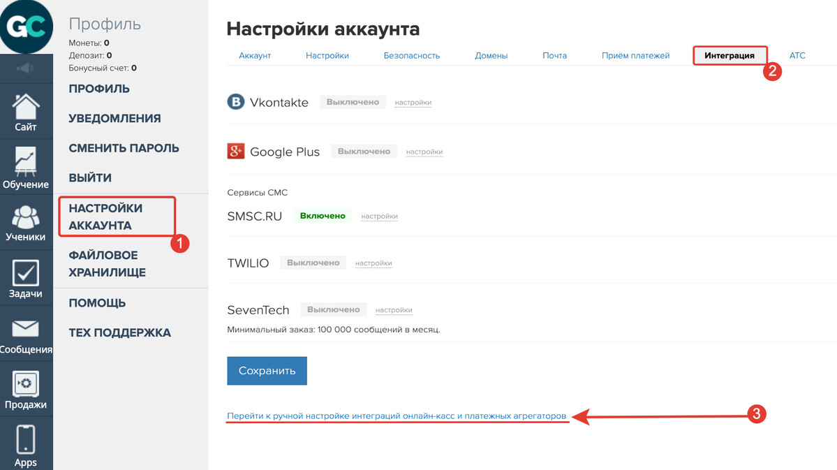This screenshot has width=837, height=470.
Task: Switch to the Почта tab
Action: coord(554,56)
